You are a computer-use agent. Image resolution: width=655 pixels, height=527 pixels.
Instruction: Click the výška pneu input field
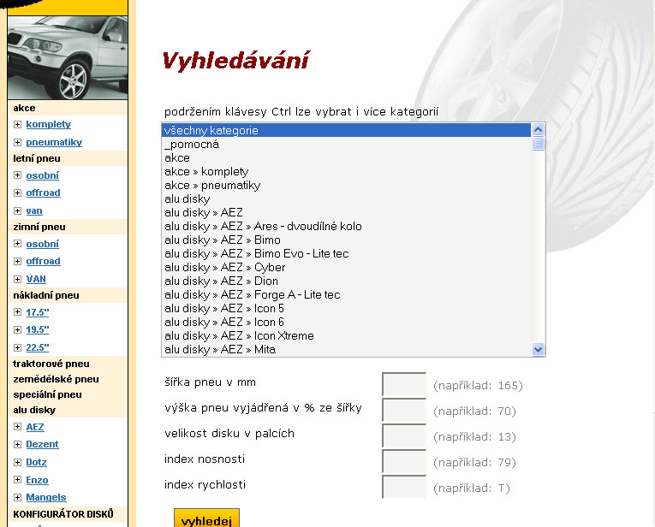[404, 410]
